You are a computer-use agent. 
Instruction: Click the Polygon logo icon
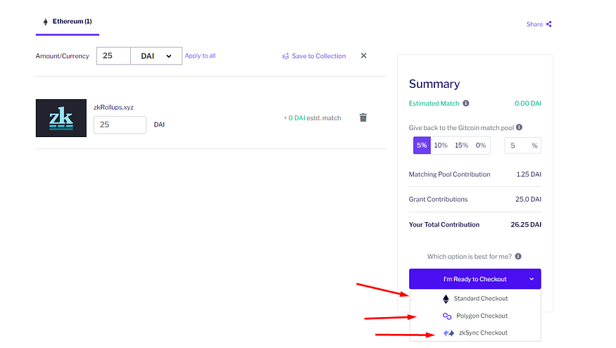447,316
